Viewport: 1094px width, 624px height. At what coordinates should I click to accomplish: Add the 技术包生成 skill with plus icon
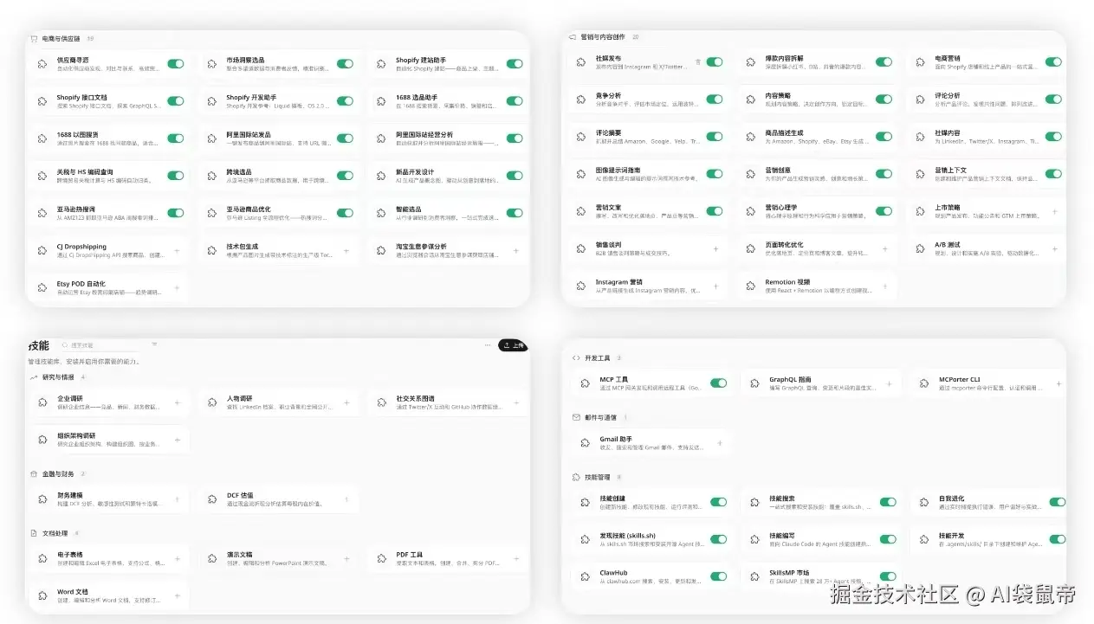click(346, 251)
